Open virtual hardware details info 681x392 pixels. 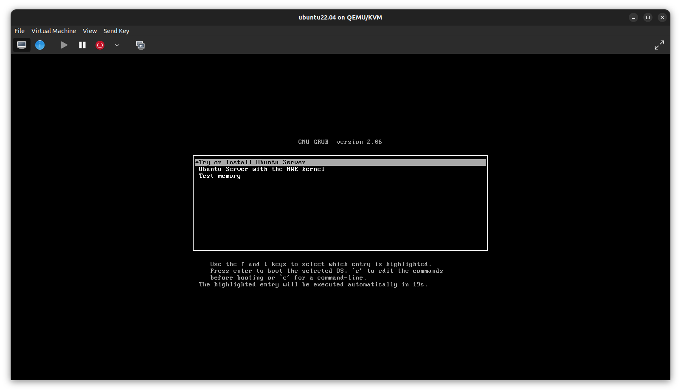tap(40, 45)
